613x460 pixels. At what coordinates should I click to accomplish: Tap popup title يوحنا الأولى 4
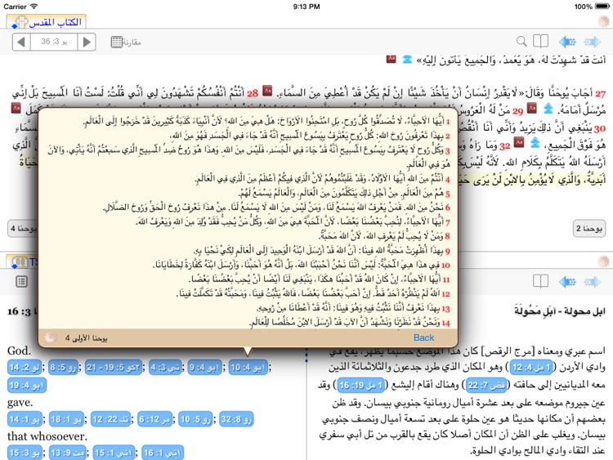pyautogui.click(x=87, y=337)
